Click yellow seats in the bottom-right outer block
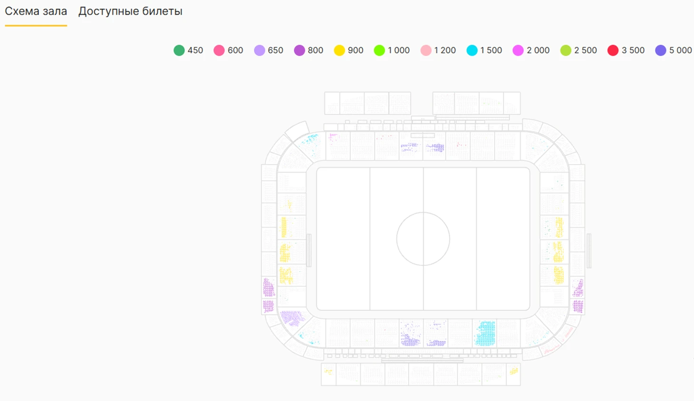 click(x=513, y=371)
